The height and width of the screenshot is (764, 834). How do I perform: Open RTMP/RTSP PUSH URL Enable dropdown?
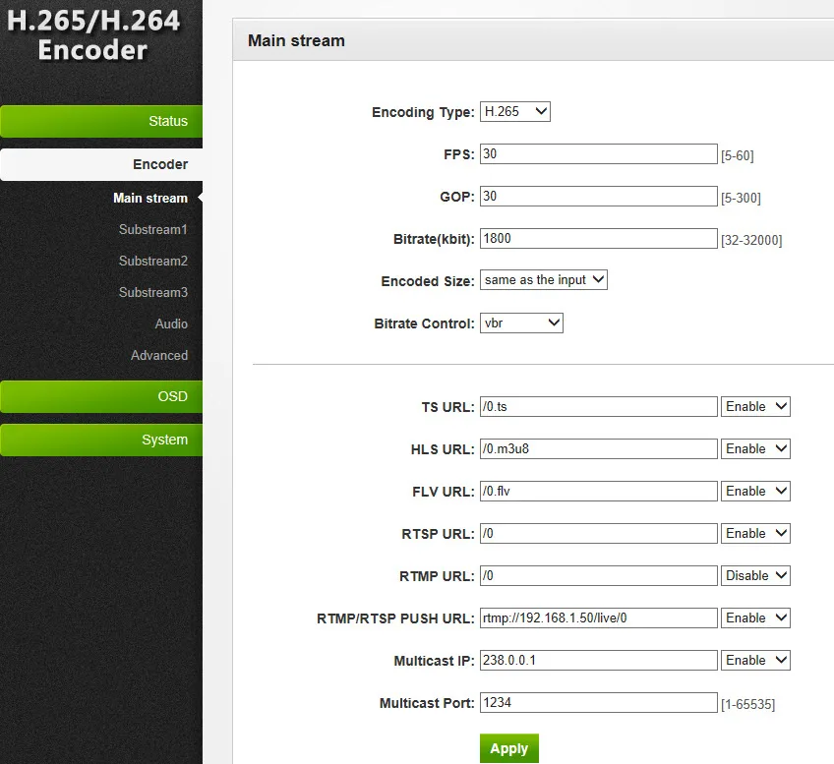755,617
